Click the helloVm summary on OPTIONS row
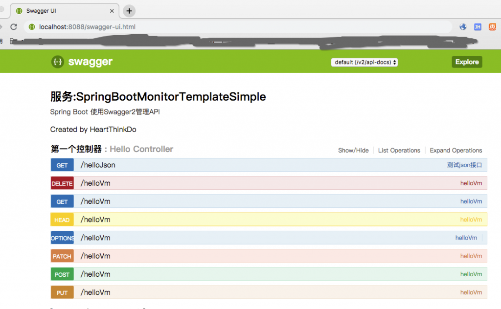Screen dimensions: 501x309 [x=466, y=238]
